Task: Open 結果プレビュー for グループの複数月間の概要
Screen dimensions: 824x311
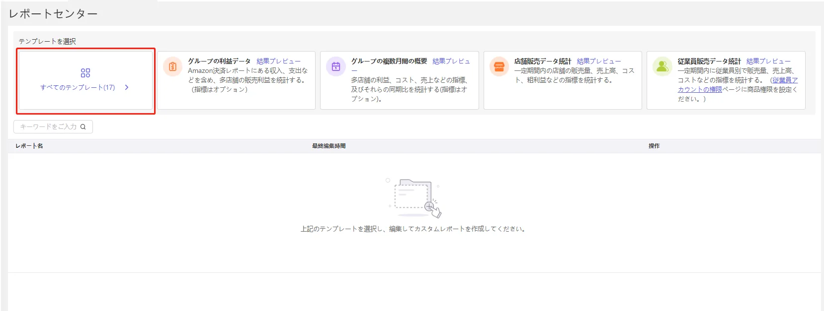Action: (x=451, y=61)
